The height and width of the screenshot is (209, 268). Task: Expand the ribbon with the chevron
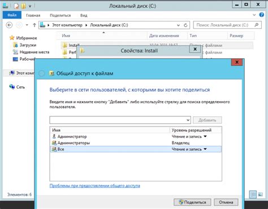(254, 15)
